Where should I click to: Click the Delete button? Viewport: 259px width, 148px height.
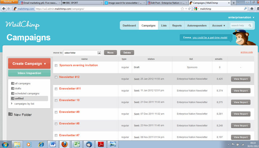click(x=127, y=53)
